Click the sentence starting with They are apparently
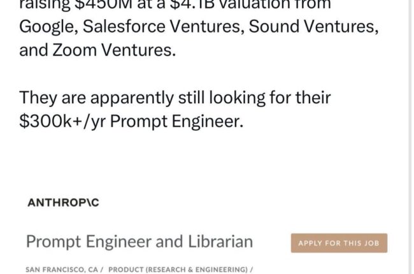The width and height of the screenshot is (414, 274). [175, 97]
